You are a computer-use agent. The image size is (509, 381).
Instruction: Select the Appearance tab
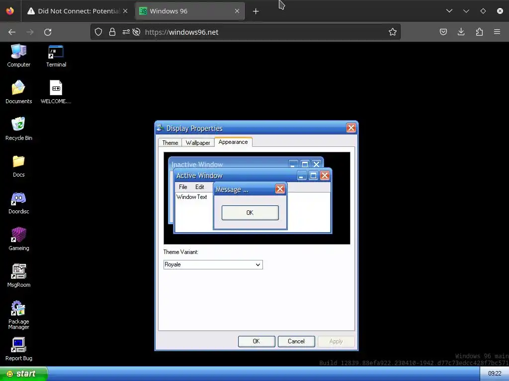point(233,142)
